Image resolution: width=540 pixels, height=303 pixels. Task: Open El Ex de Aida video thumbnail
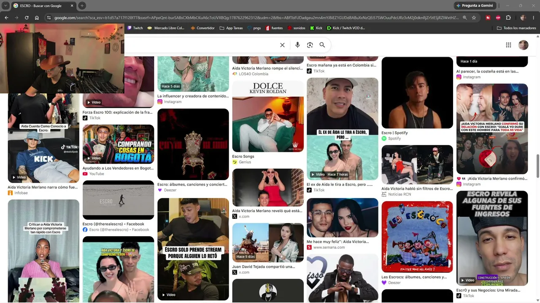click(343, 129)
